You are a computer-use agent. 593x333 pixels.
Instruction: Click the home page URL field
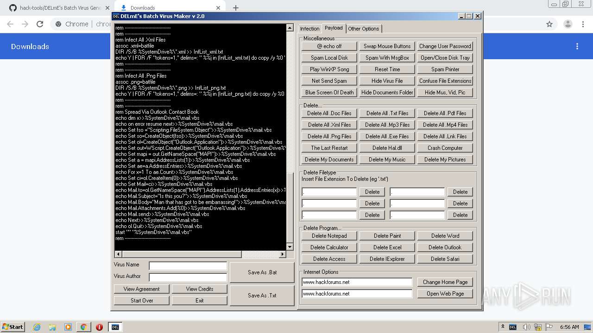tap(357, 282)
